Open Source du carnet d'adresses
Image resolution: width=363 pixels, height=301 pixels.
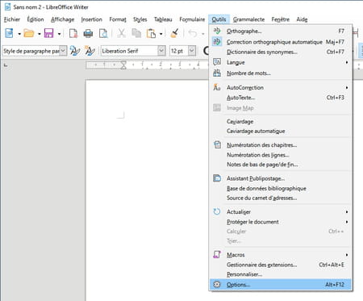click(281, 198)
